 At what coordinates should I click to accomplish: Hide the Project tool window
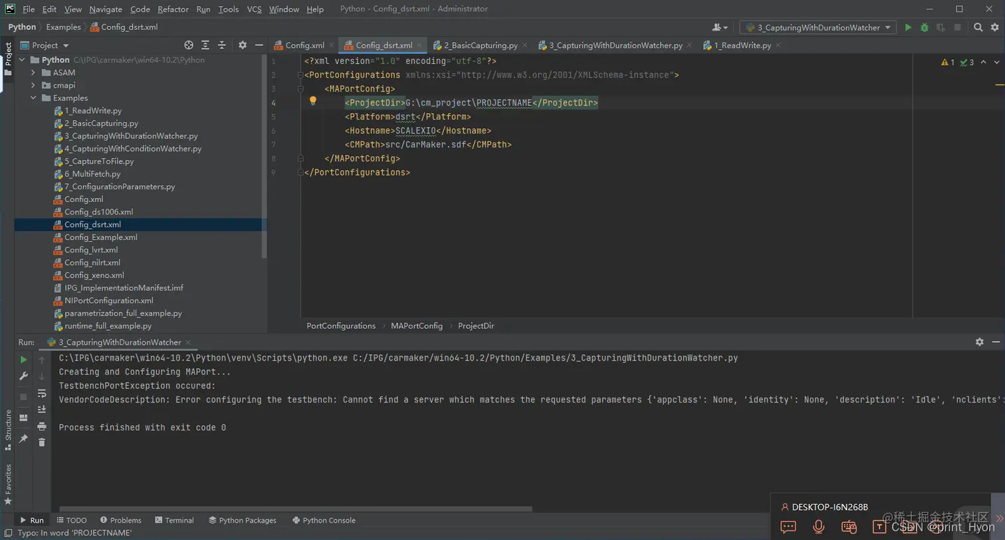(259, 45)
